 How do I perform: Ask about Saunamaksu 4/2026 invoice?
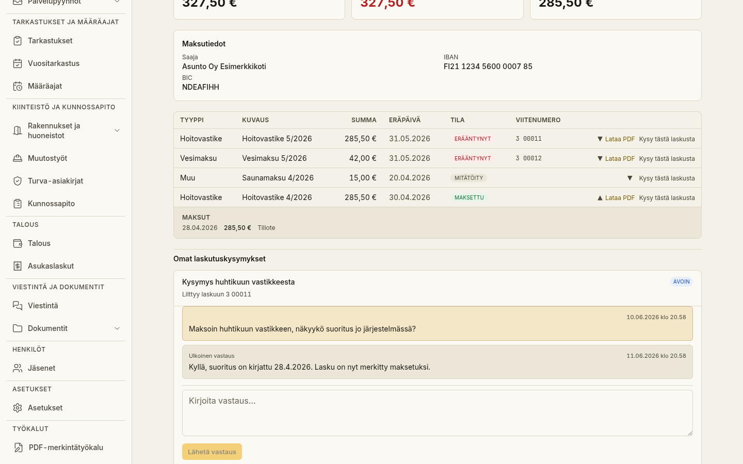(x=667, y=178)
